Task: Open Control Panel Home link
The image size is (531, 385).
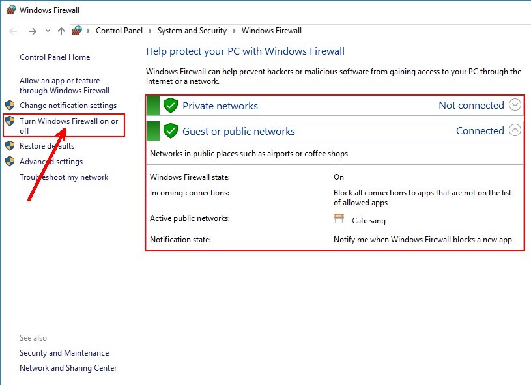Action: (x=55, y=57)
